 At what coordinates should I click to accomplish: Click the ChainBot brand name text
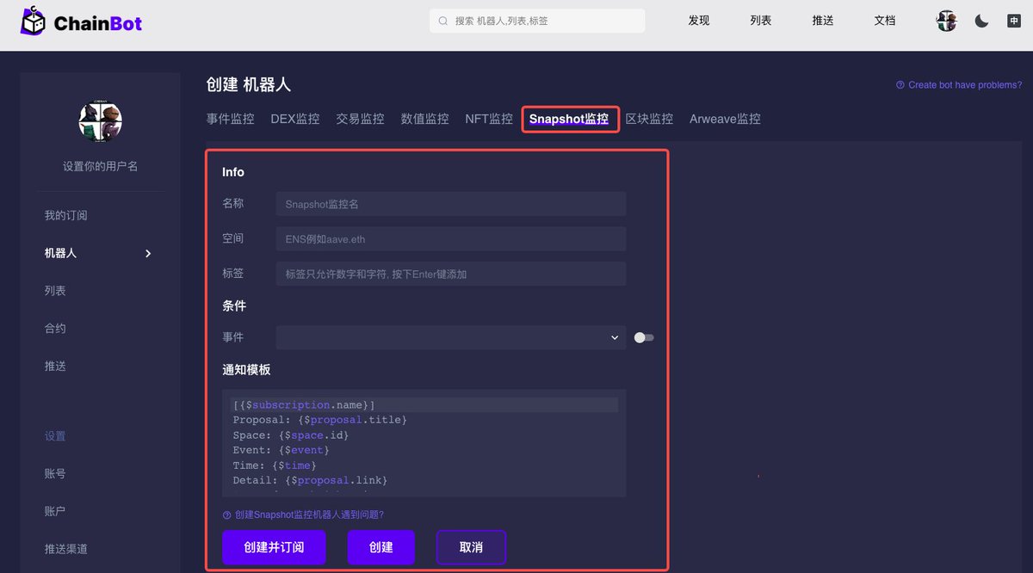98,23
